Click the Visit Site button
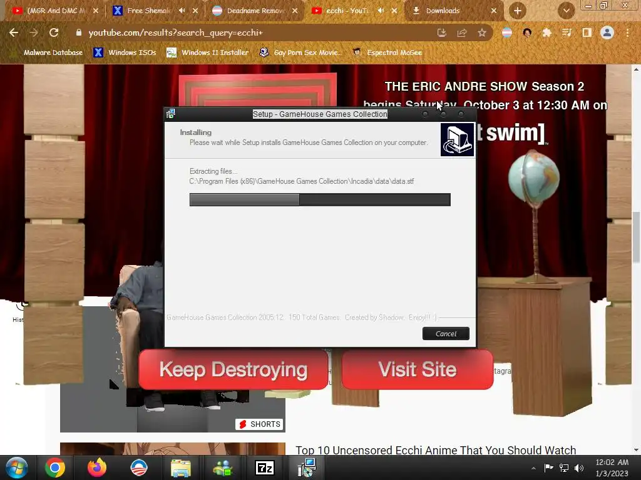The image size is (641, 480). 418,369
